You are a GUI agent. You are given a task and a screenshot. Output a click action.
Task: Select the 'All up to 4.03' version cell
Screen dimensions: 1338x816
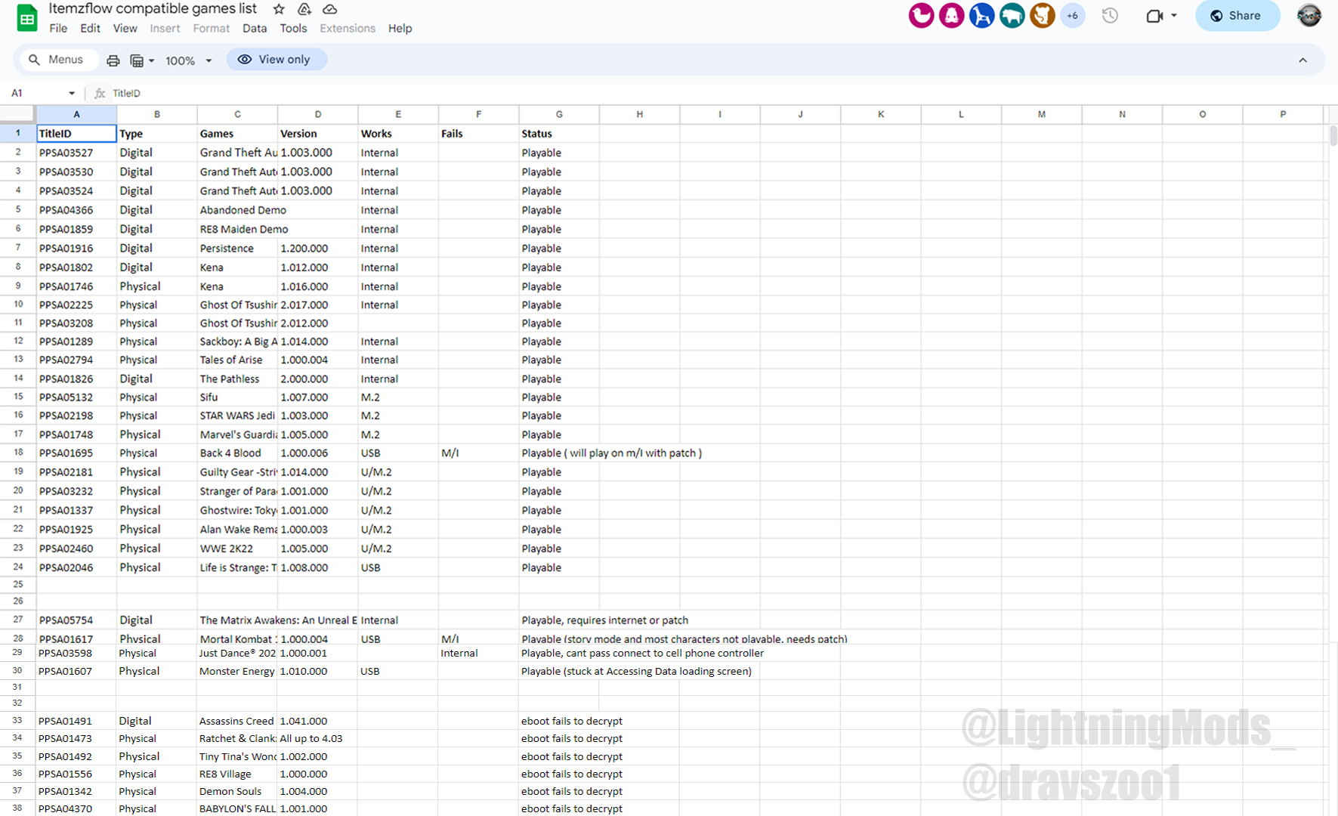(317, 738)
